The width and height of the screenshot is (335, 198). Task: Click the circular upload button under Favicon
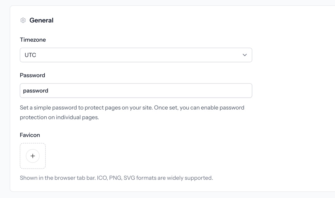[33, 156]
